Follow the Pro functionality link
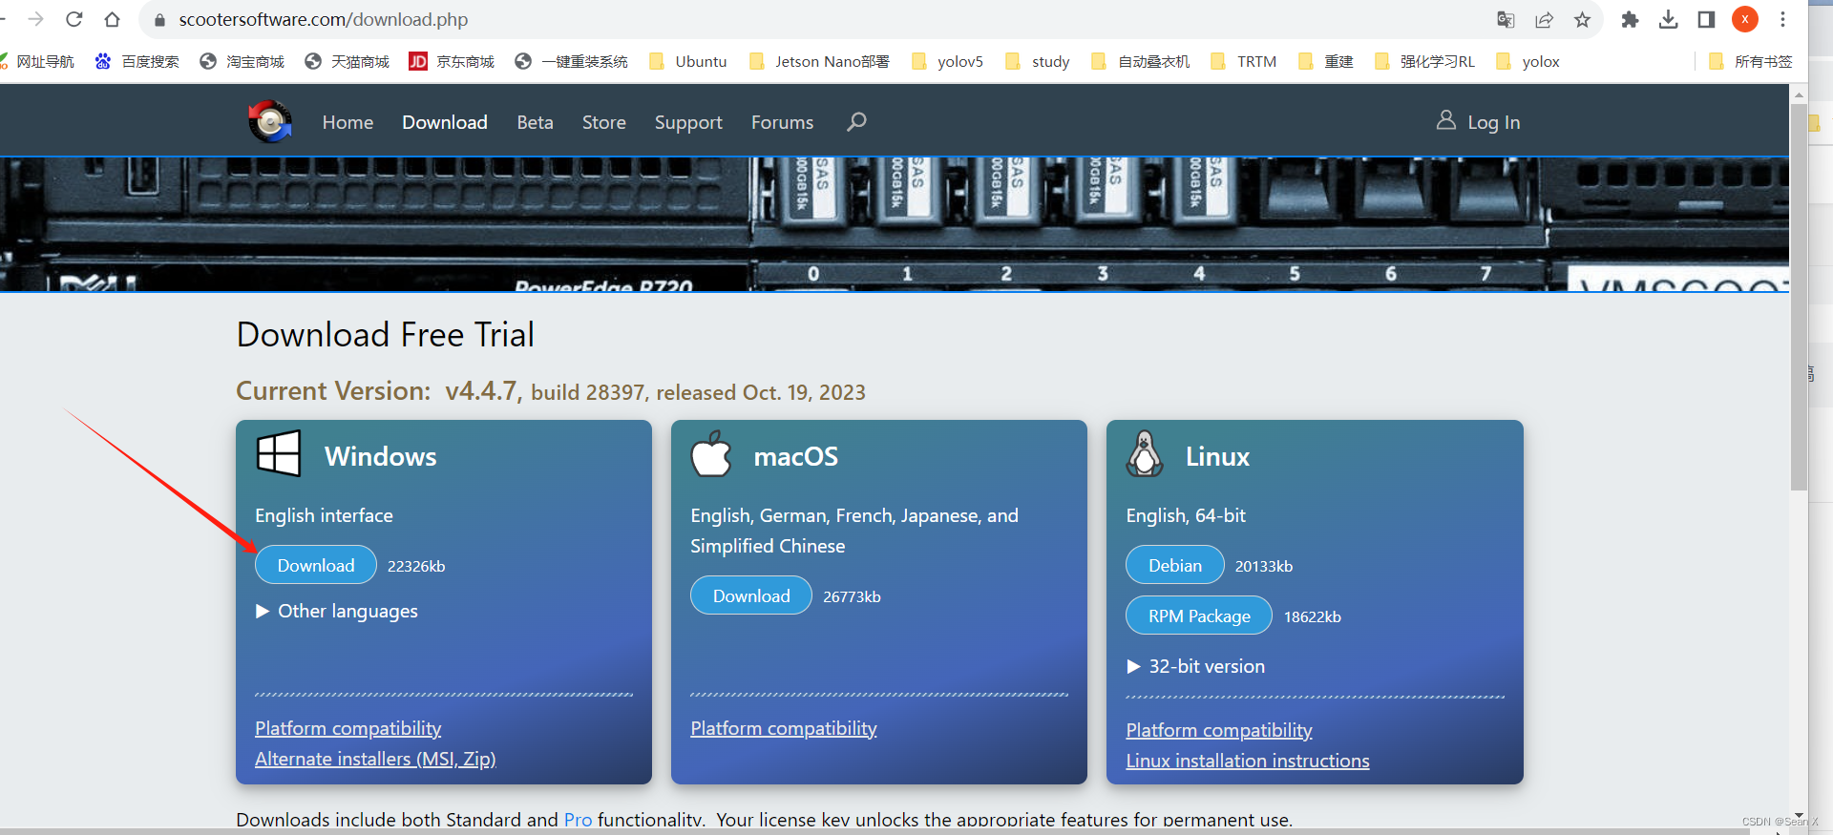1833x835 pixels. click(578, 820)
